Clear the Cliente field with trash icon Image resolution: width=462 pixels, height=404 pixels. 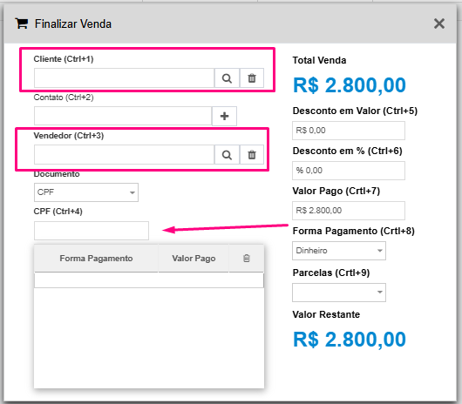coord(252,78)
